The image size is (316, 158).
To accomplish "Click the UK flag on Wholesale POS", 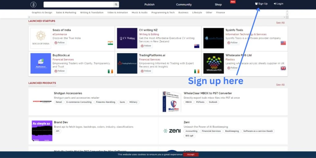I will pos(283,68).
